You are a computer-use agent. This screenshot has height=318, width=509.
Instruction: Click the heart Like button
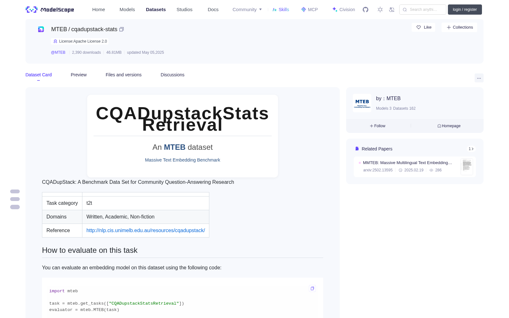click(424, 27)
